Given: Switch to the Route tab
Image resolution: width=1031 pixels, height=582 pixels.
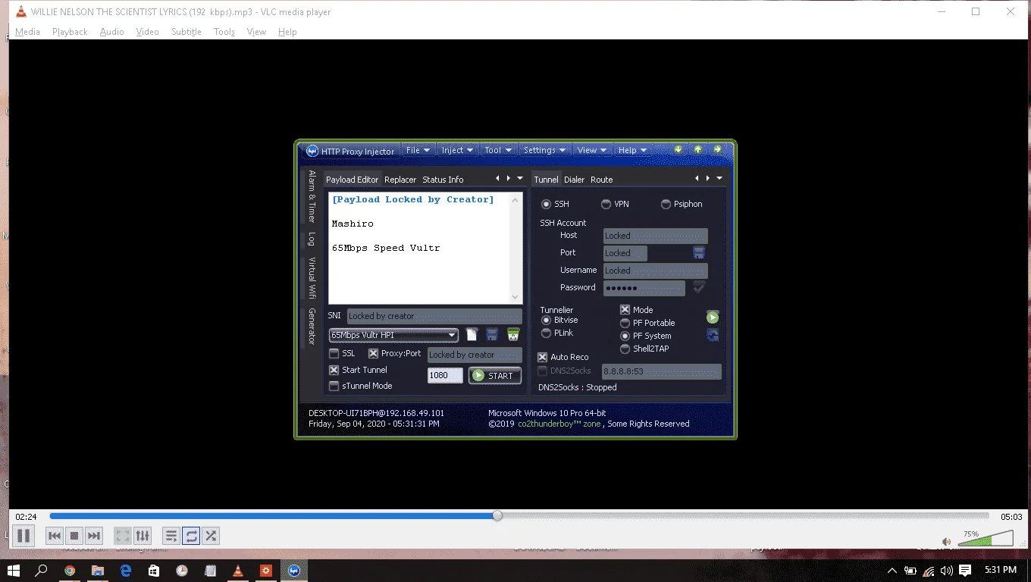Looking at the screenshot, I should pos(602,180).
